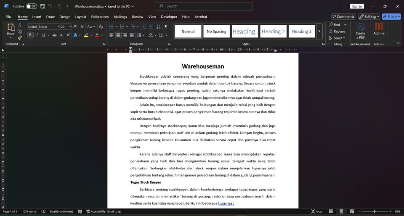404x216 pixels.
Task: Decrease font size with the smaller A icon
Action: (82, 26)
